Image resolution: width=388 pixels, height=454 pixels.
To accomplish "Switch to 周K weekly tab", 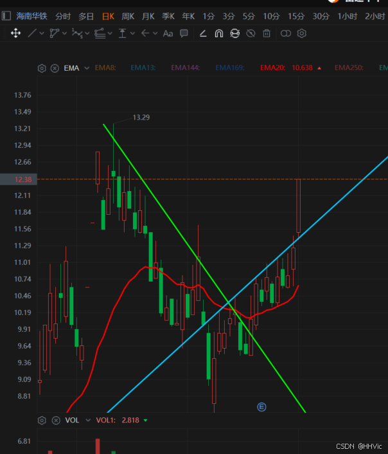I will (x=128, y=16).
